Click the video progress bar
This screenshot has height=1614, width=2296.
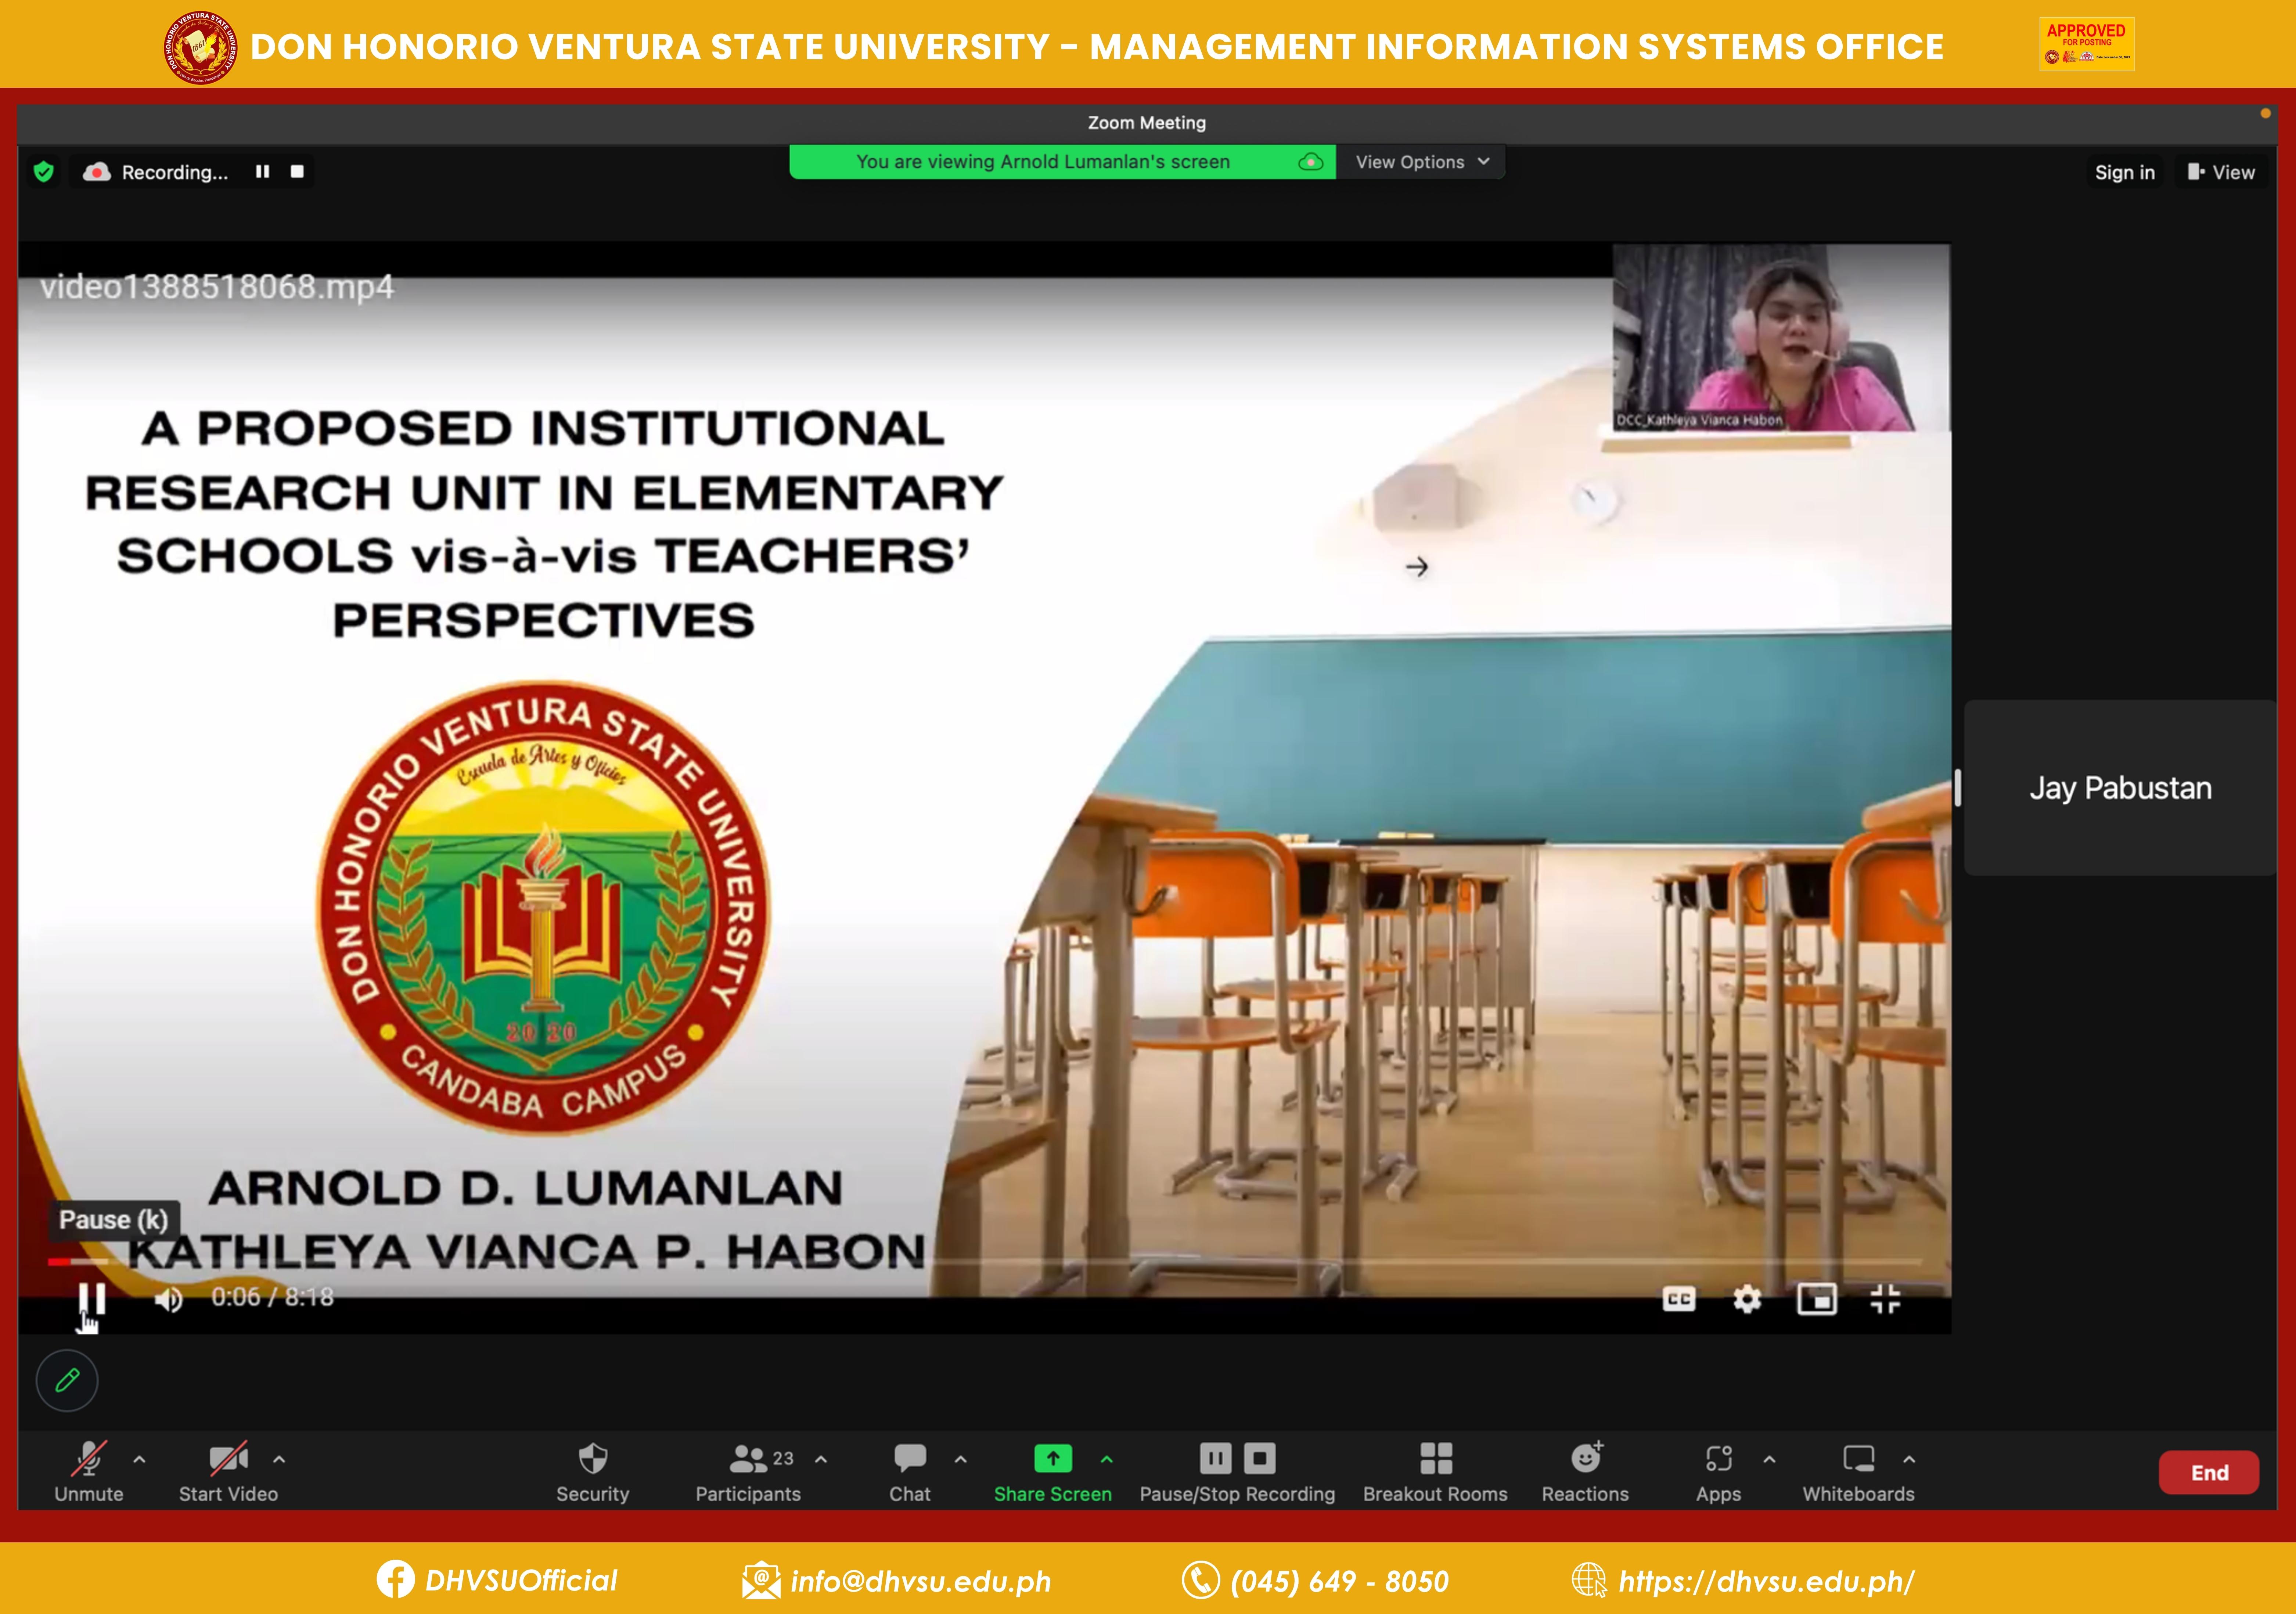[x=1000, y=1262]
